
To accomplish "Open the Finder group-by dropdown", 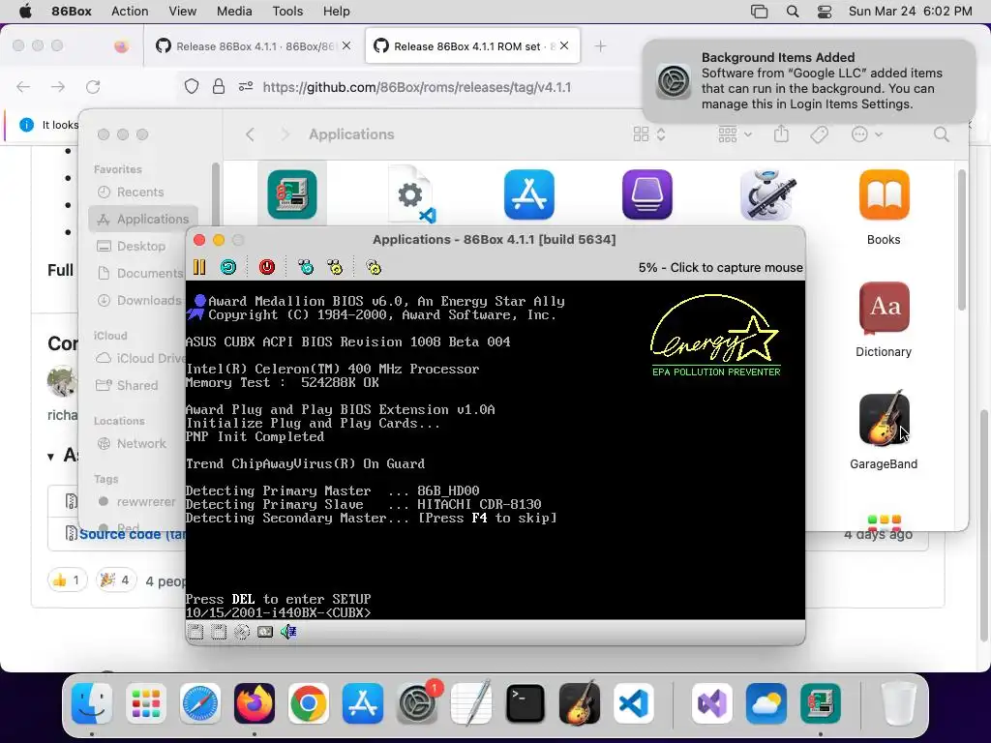I will pyautogui.click(x=736, y=134).
